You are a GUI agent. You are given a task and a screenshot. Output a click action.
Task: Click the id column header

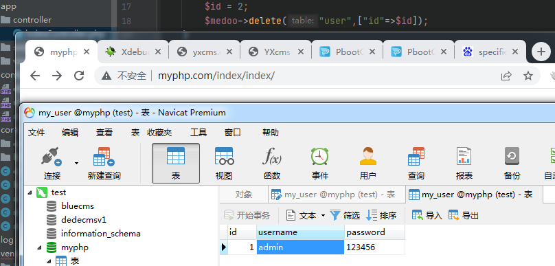tap(242, 232)
